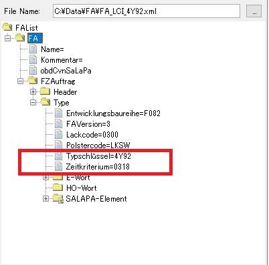
Task: Open the HO-Wort folder icon
Action: (58, 188)
